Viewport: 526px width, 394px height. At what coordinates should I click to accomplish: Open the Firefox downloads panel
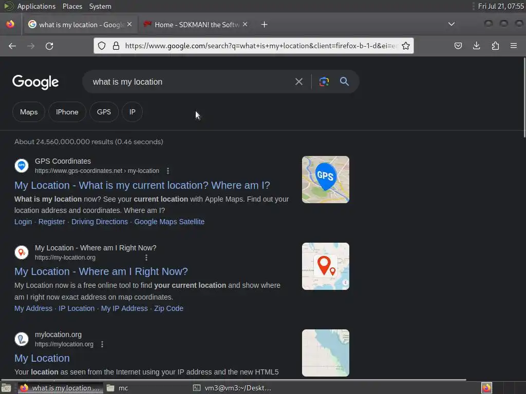click(476, 46)
